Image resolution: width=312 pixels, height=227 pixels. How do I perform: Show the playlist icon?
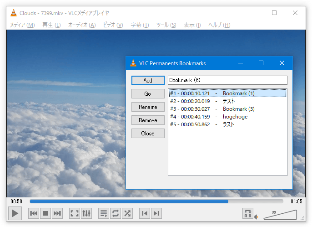[x=104, y=213]
